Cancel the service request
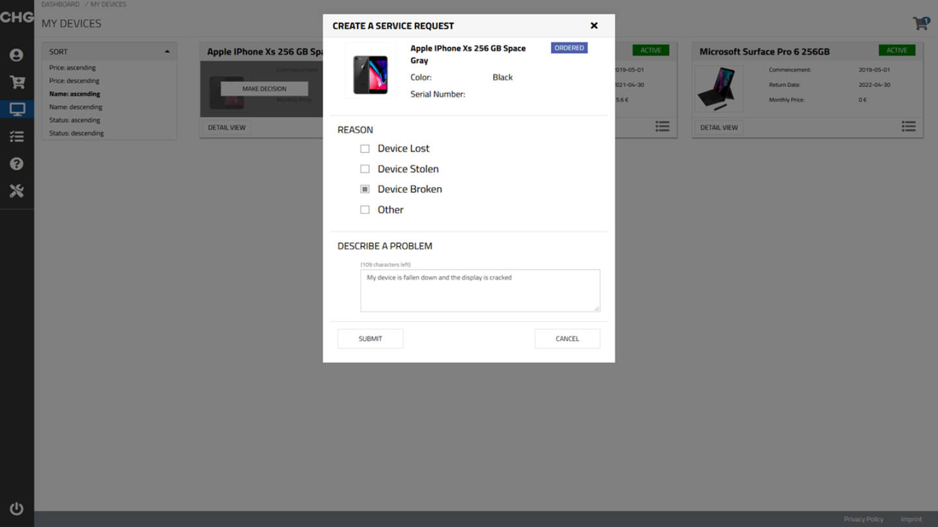This screenshot has width=938, height=527. click(x=567, y=338)
